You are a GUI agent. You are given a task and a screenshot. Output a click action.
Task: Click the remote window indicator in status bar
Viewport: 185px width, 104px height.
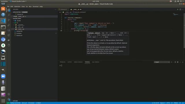(x=8, y=103)
